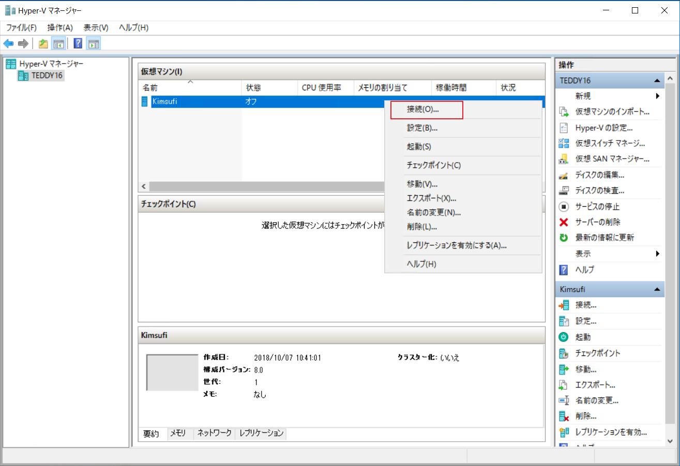680x466 pixels.
Task: Open the 仮想マシンのインポート action icon
Action: [x=564, y=112]
